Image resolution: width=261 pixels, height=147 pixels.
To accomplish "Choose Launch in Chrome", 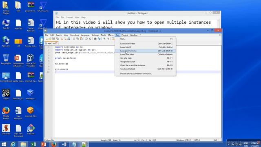I will tap(145, 51).
